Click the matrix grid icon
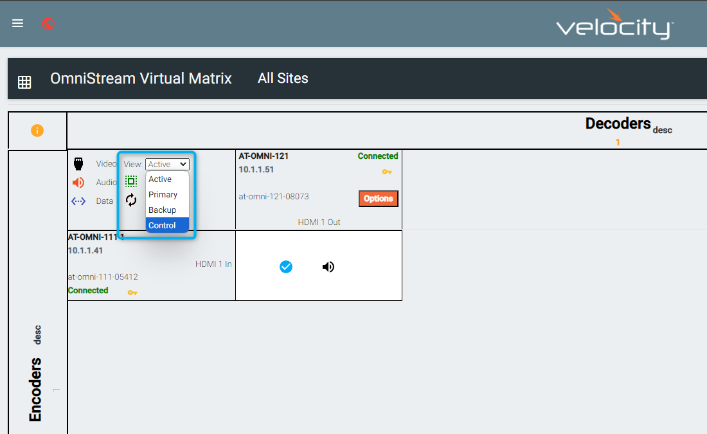 click(24, 82)
